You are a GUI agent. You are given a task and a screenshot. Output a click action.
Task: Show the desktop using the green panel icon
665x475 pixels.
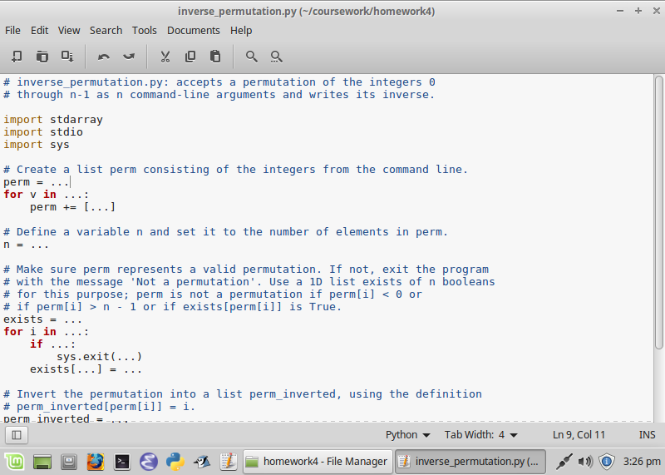pos(42,462)
